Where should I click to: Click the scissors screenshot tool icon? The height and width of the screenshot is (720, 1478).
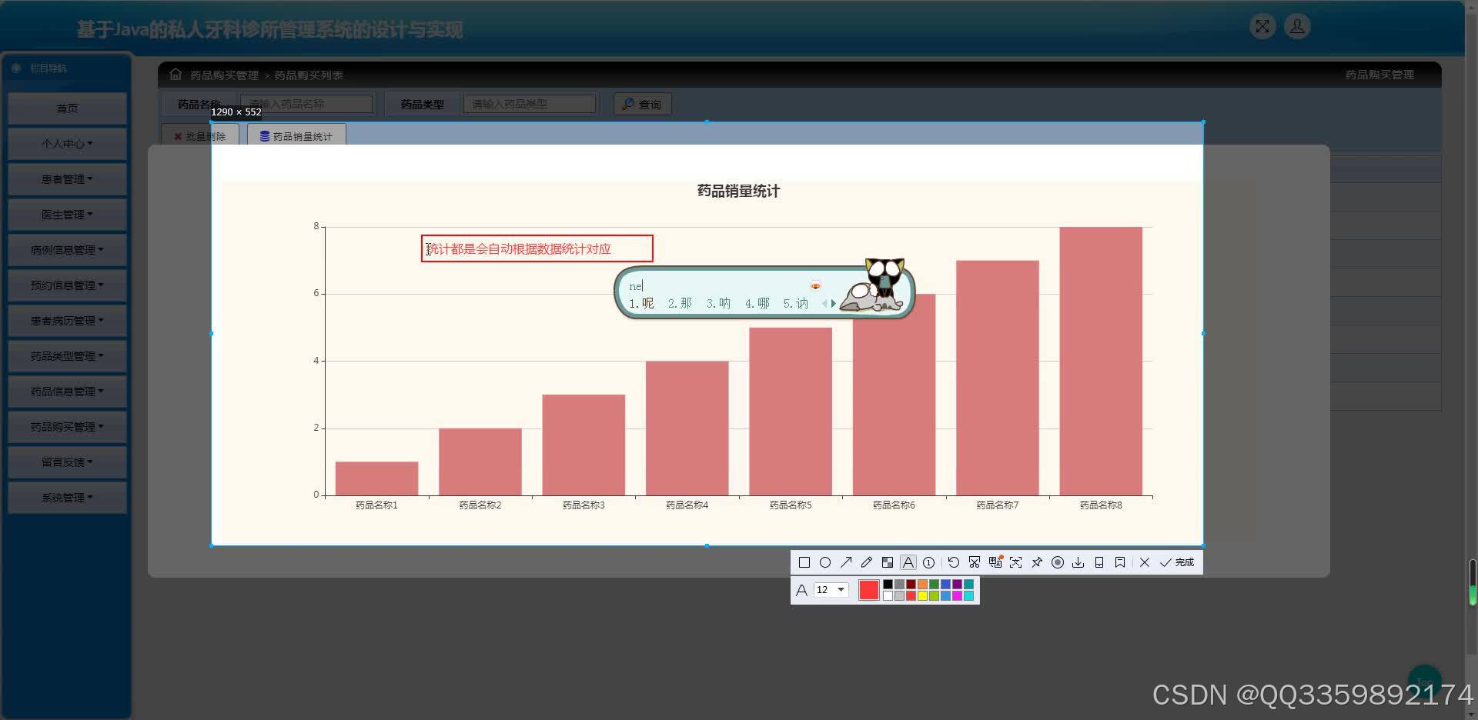pyautogui.click(x=975, y=562)
